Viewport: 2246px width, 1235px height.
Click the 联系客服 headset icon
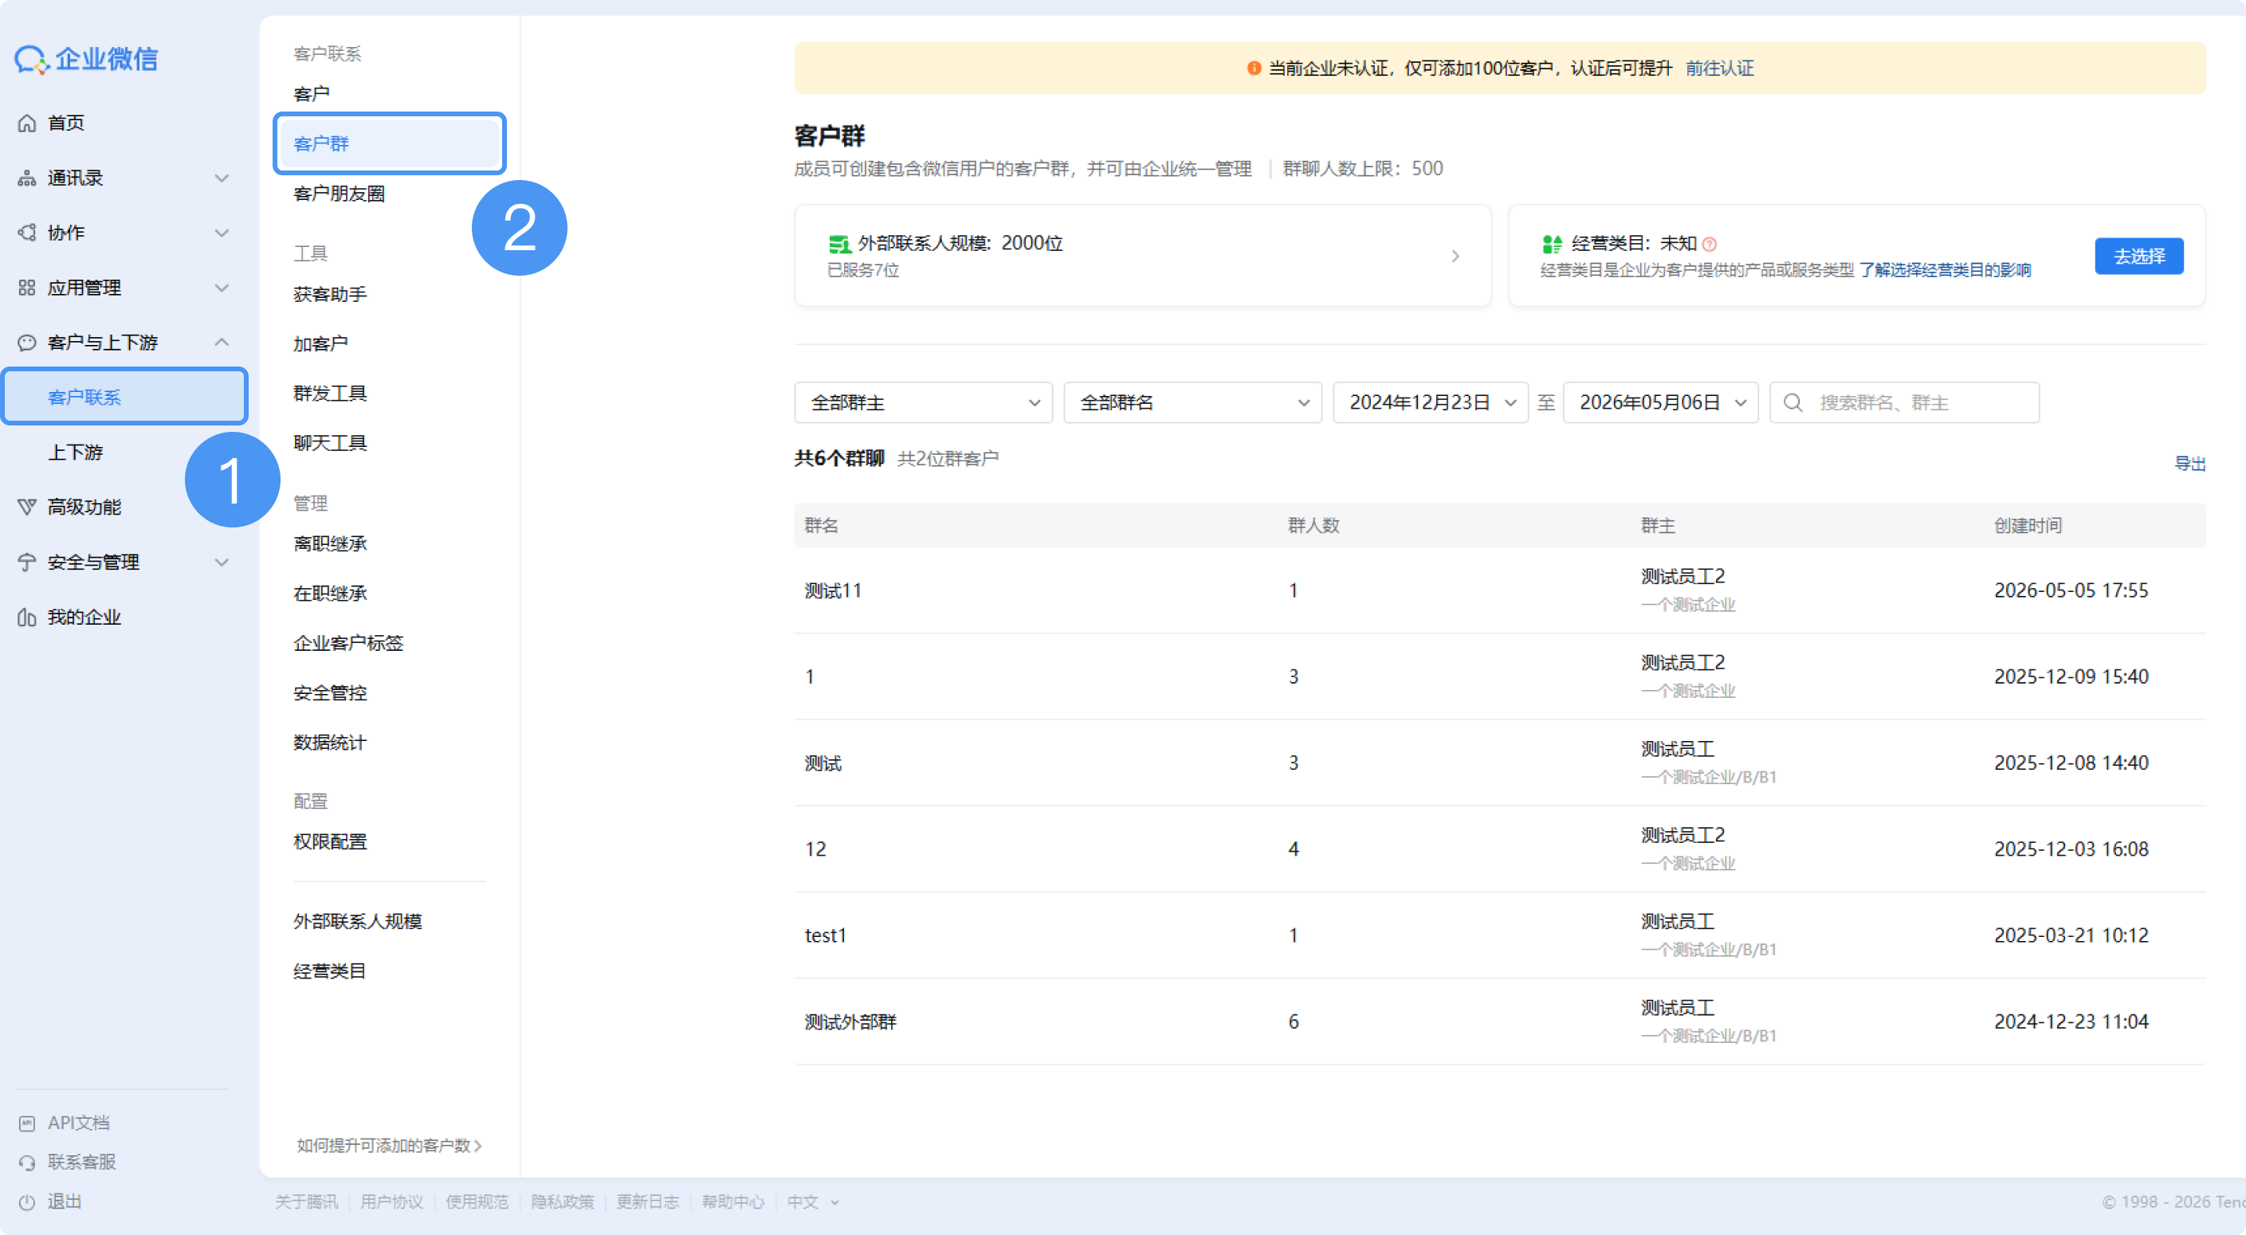pyautogui.click(x=27, y=1162)
